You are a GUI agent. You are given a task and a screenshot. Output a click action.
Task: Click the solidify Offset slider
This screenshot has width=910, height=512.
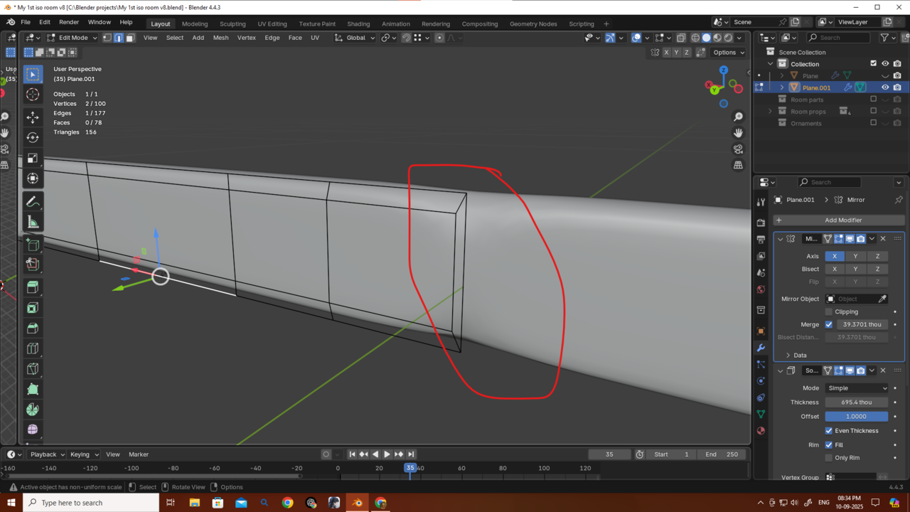click(x=856, y=417)
